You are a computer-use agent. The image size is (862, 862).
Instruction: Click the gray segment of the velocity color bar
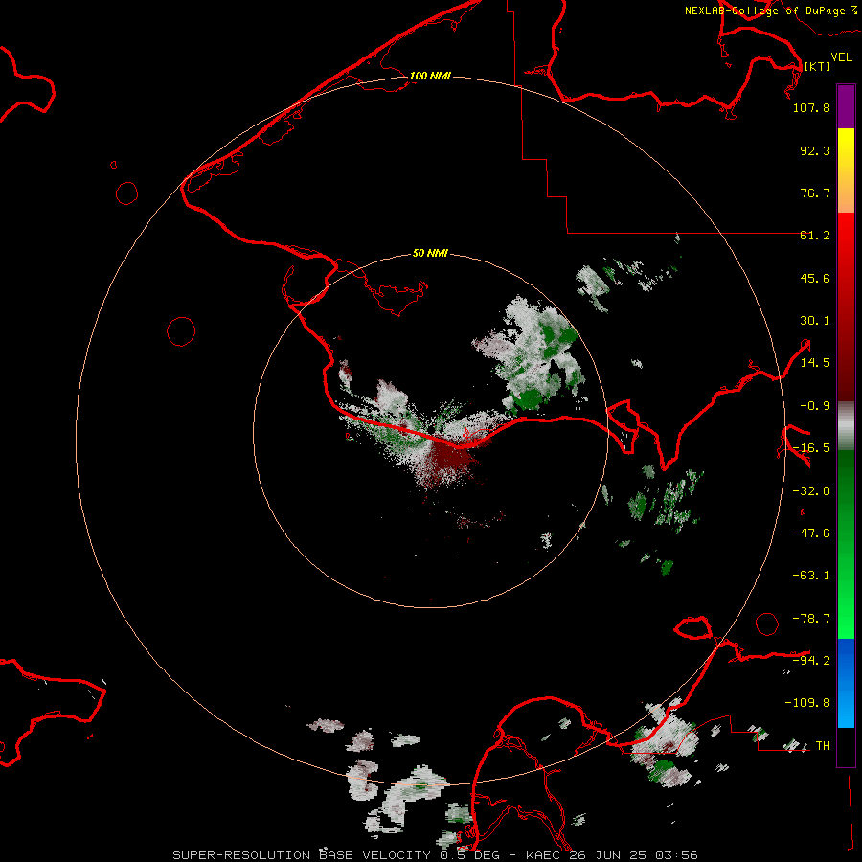[846, 426]
